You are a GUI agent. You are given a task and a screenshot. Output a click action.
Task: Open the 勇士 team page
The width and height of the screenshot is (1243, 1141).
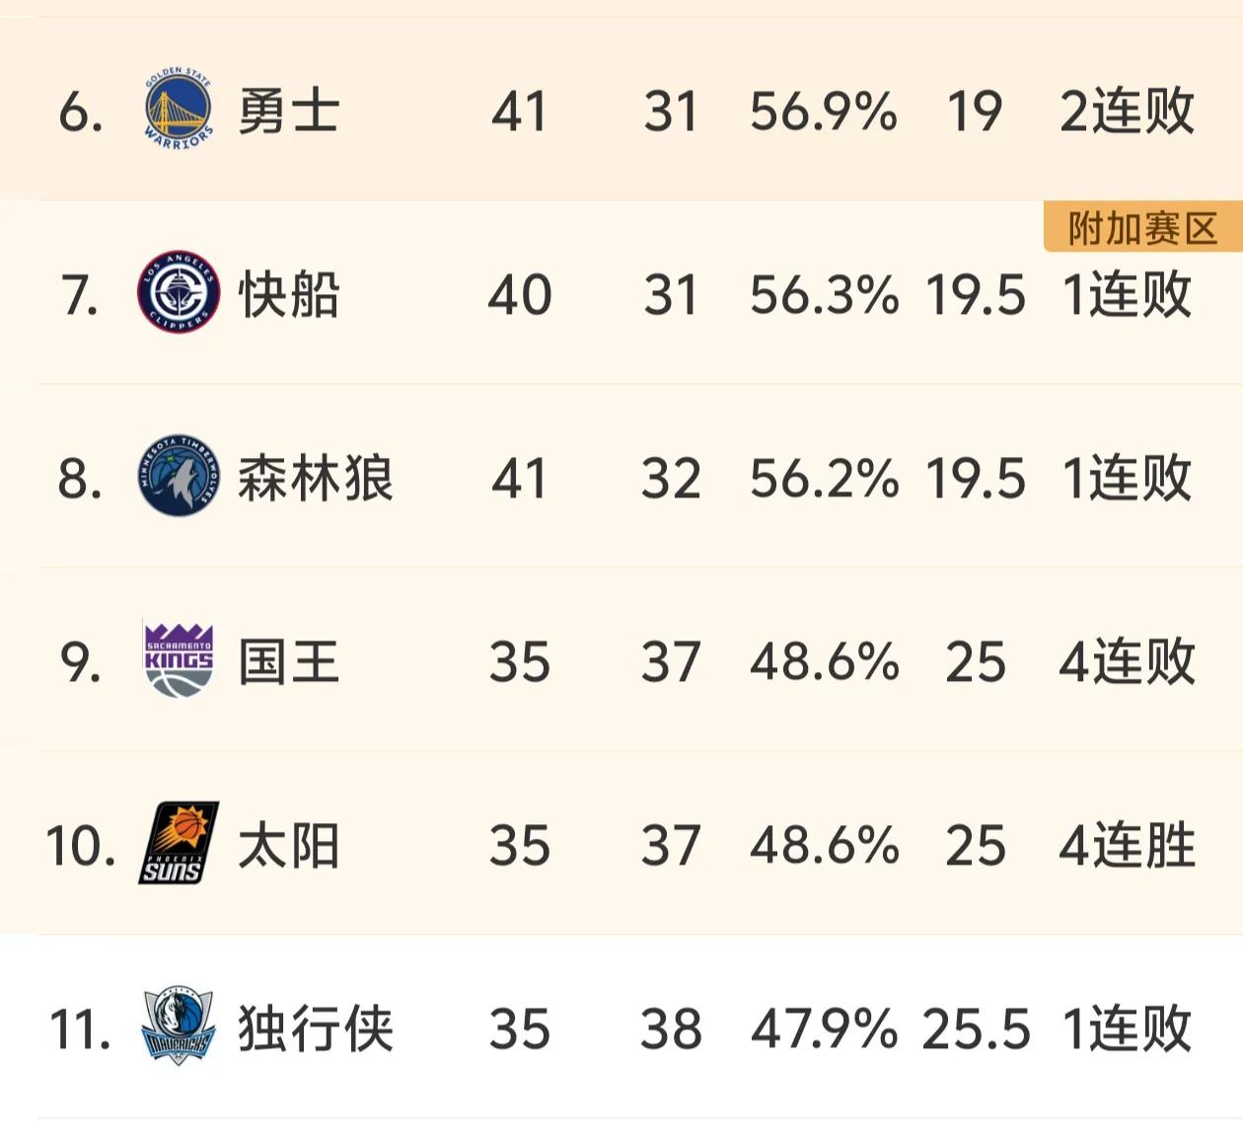point(288,111)
